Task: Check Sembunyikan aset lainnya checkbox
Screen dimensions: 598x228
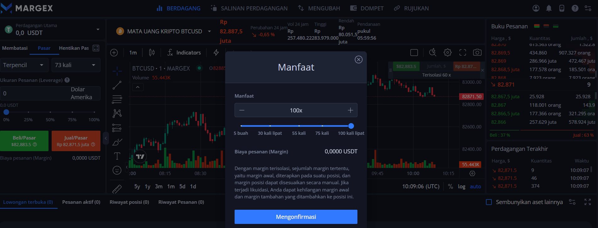Action: (489, 202)
